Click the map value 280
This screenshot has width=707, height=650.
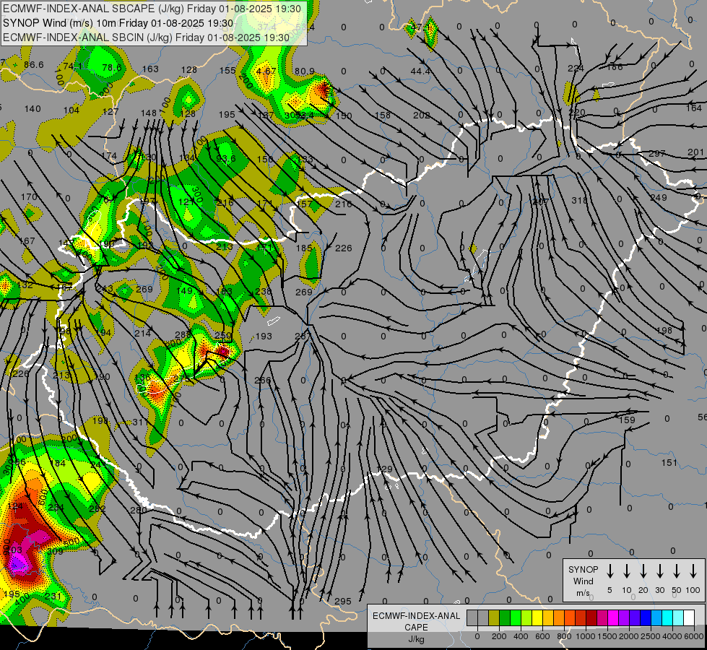[139, 510]
